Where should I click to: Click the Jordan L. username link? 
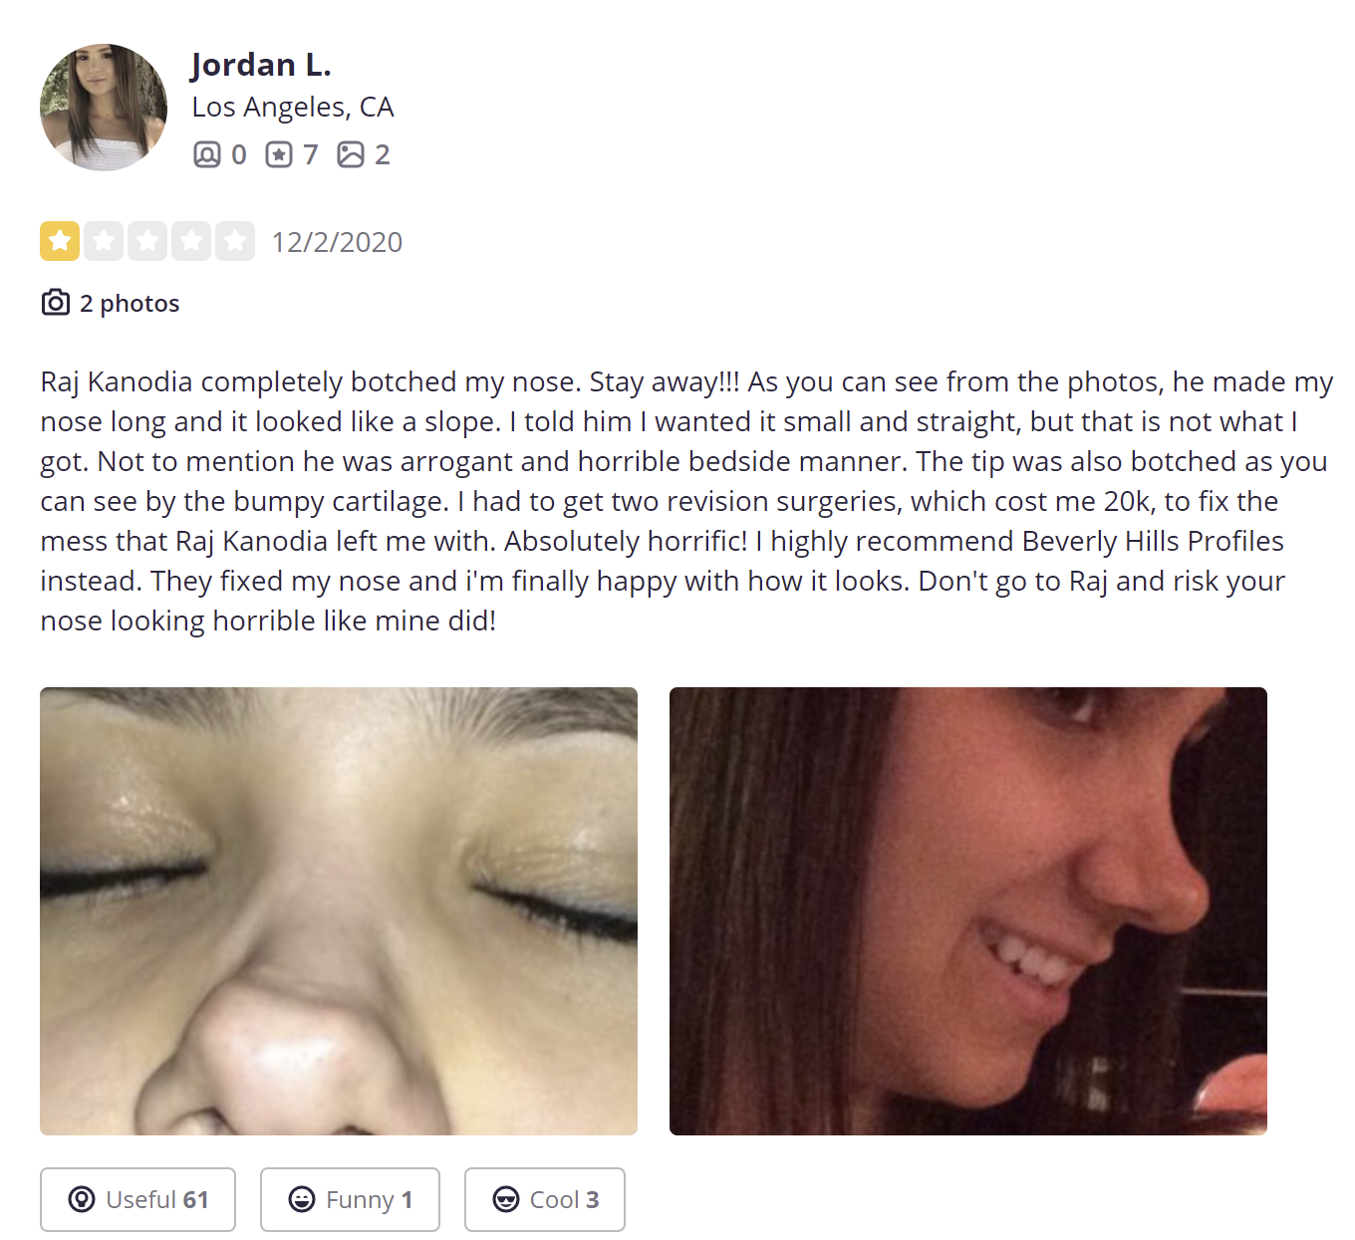coord(261,65)
